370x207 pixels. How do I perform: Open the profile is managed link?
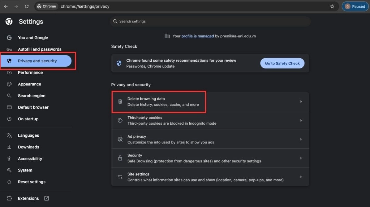pyautogui.click(x=197, y=36)
